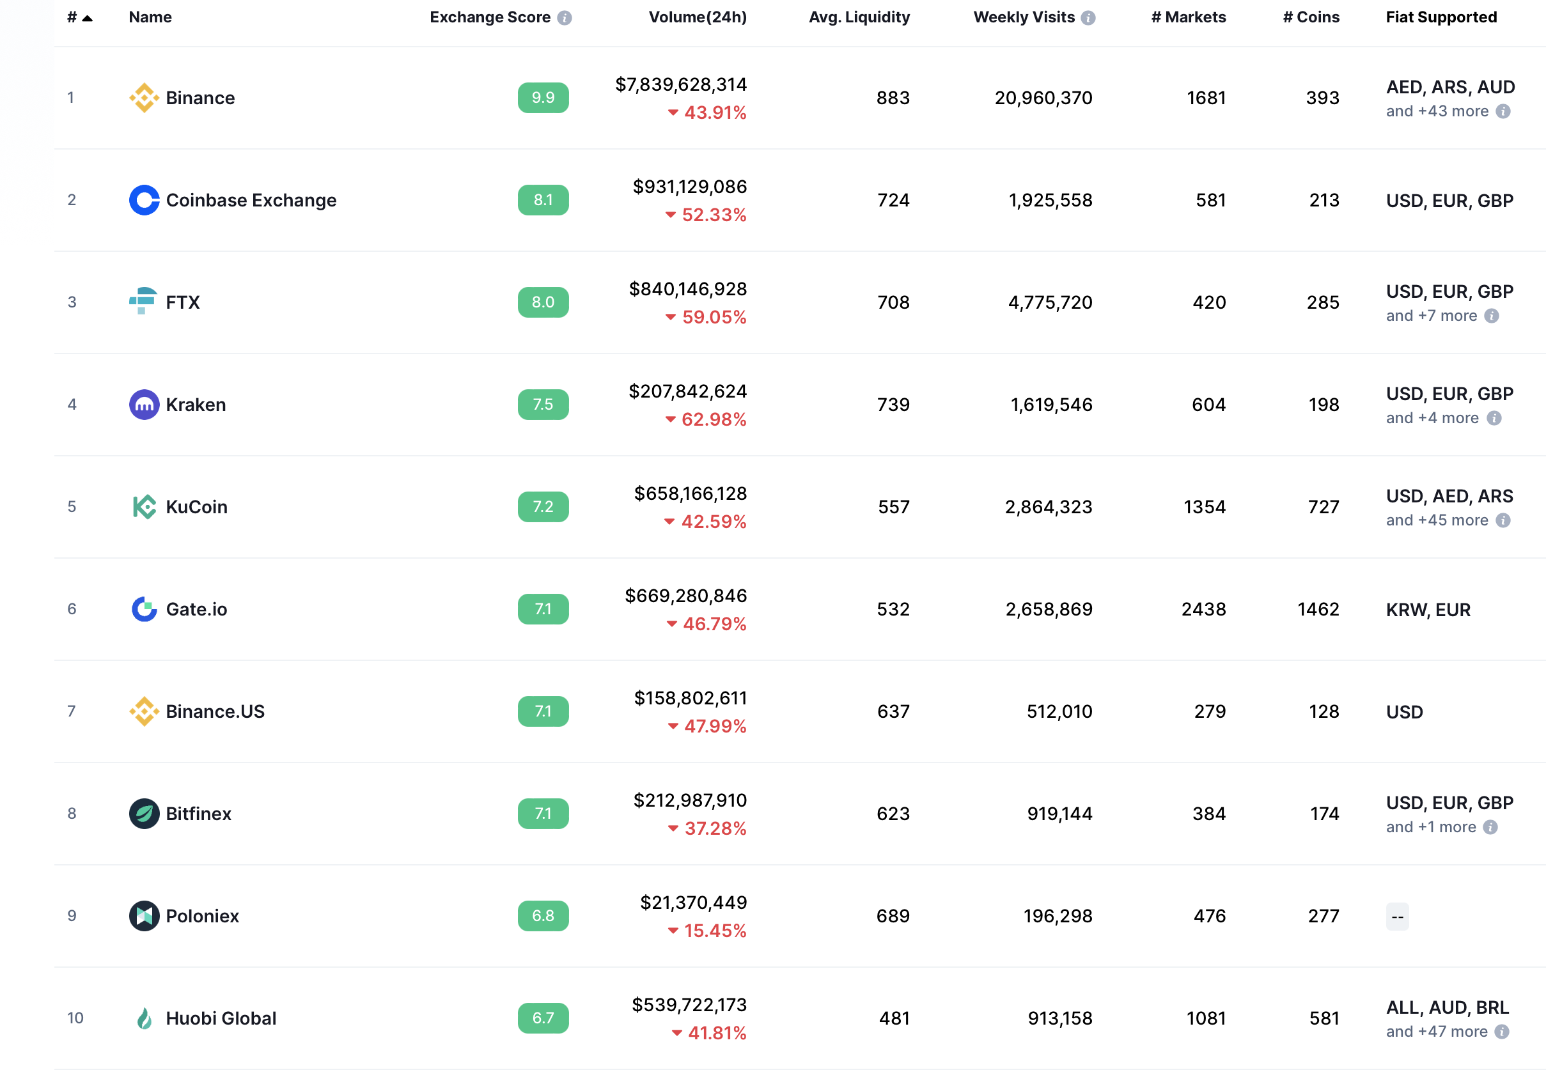Show KuCoin's +45 more fiat info icon
1546x1070 pixels.
[1503, 520]
